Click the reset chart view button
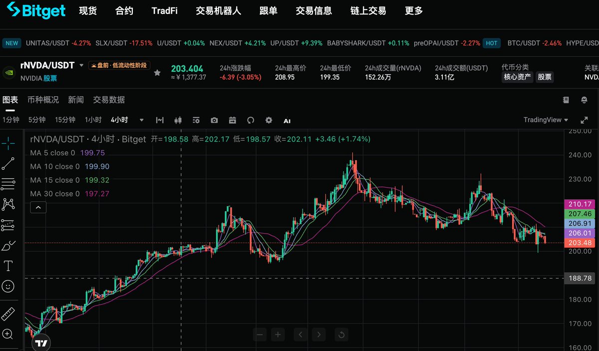Image resolution: width=599 pixels, height=351 pixels. point(341,334)
